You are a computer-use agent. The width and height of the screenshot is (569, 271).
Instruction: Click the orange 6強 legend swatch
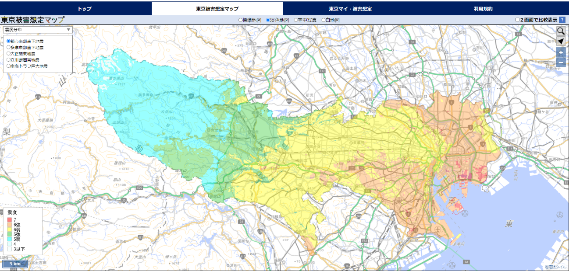coord(9,224)
